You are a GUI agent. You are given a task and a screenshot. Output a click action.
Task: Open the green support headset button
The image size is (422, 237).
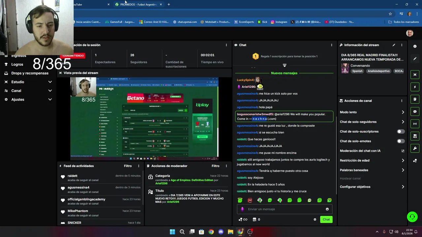click(412, 217)
